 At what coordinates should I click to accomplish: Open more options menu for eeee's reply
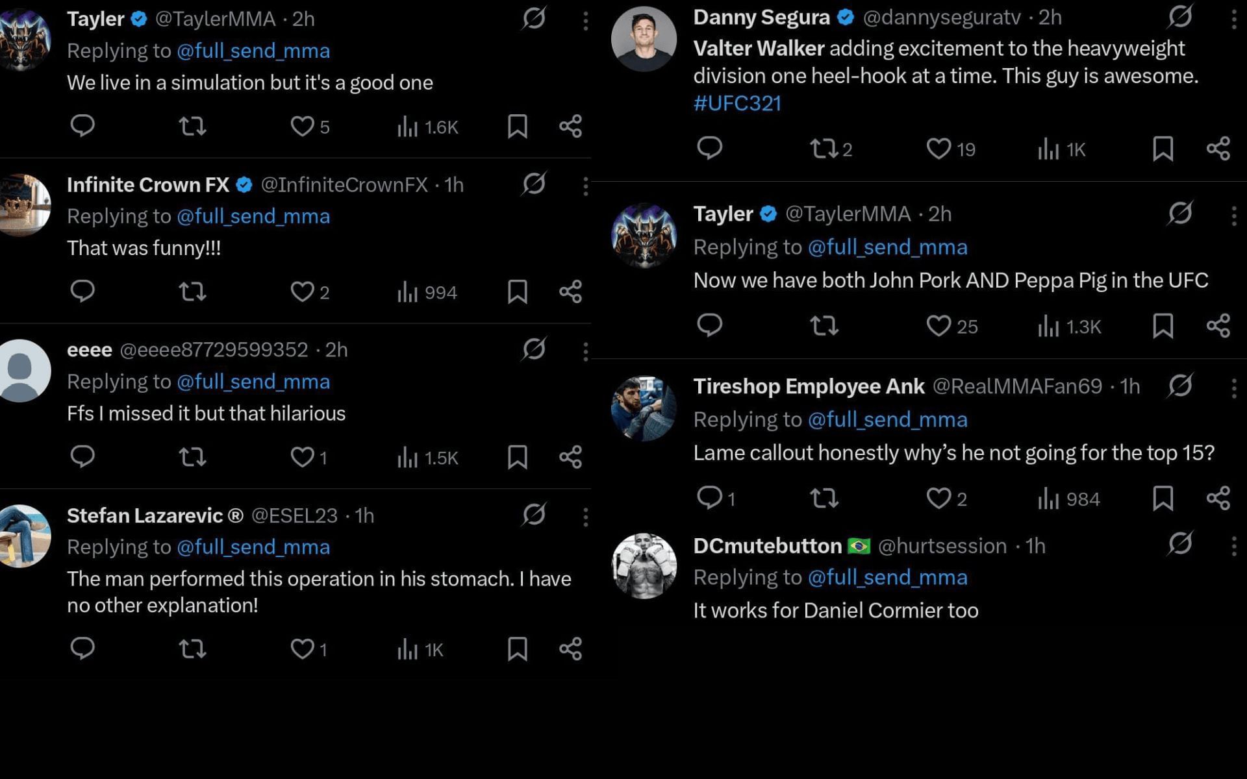[x=585, y=351]
